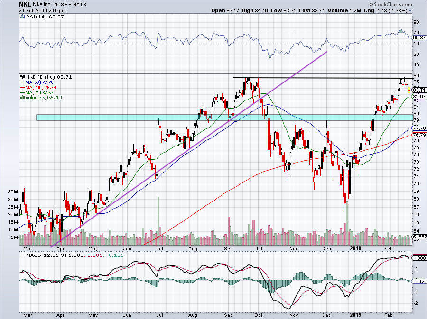The image size is (427, 319).
Task: Open the StockCharts.com copyright link
Action: pyautogui.click(x=390, y=4)
